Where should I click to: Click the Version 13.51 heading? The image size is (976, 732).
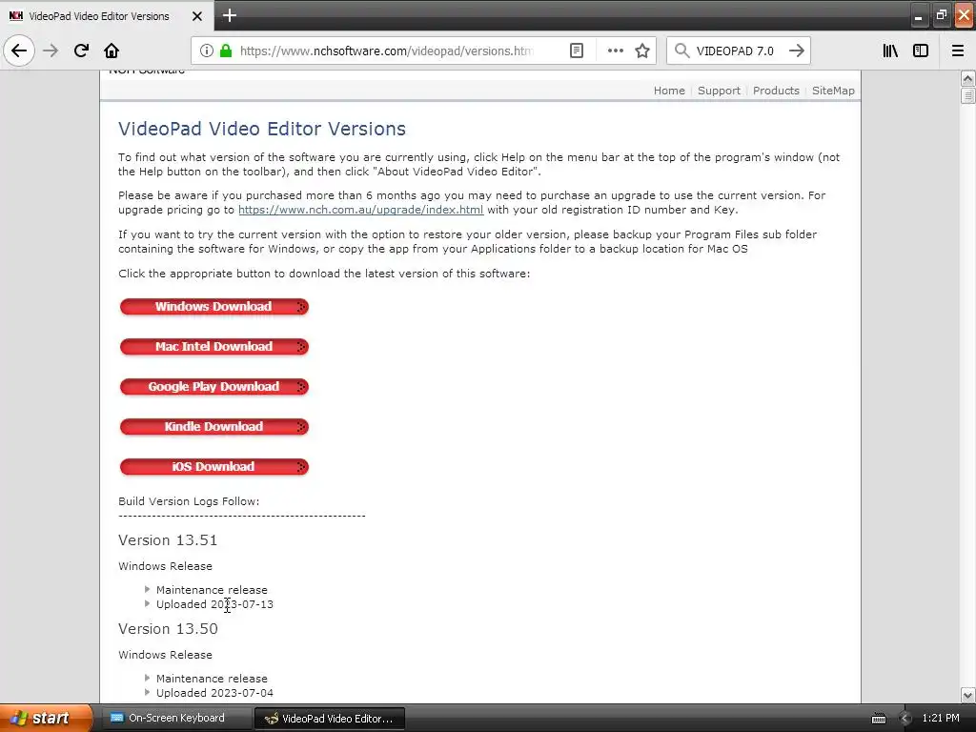(168, 539)
